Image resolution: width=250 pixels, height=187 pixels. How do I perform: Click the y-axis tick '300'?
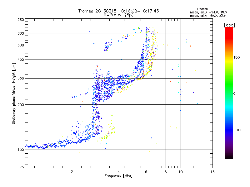click(x=21, y=79)
